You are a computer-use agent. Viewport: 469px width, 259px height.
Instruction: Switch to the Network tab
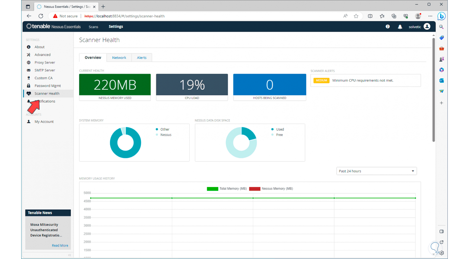pyautogui.click(x=119, y=58)
